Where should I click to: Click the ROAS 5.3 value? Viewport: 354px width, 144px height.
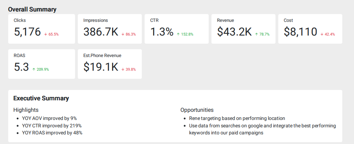click(x=21, y=67)
